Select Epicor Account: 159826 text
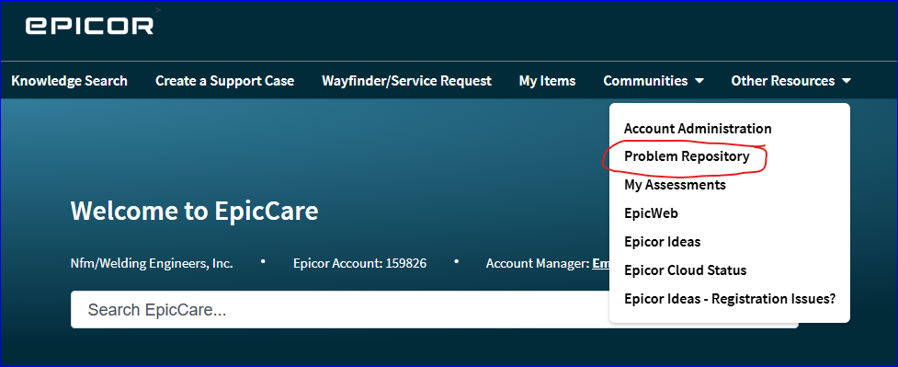The image size is (898, 367). click(x=359, y=264)
